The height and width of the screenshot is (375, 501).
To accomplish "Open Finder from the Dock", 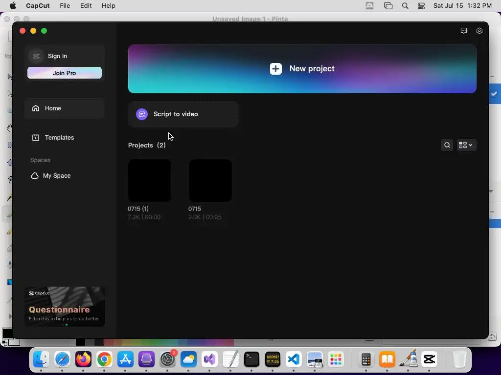I will (x=41, y=359).
